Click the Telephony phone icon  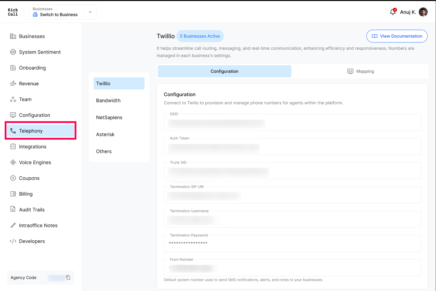click(13, 131)
